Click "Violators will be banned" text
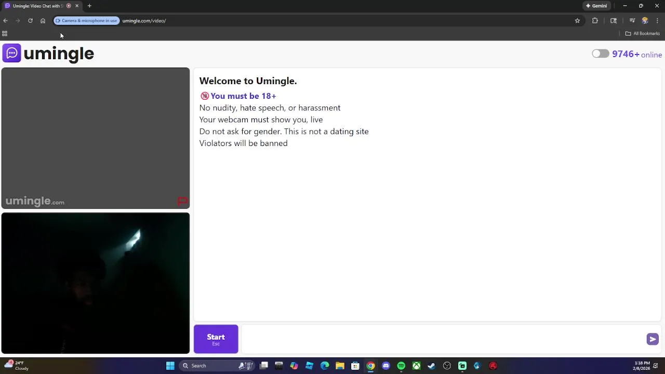Screen dimensions: 665x374 243,143
